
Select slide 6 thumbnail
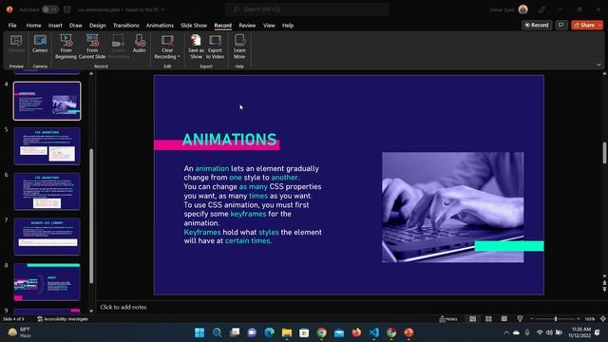47,192
